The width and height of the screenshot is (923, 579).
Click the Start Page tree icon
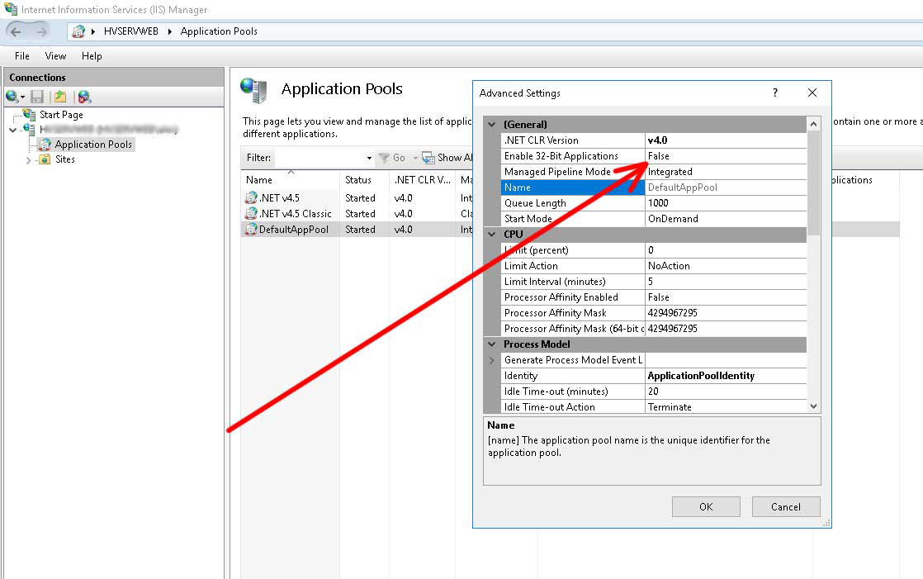[30, 114]
